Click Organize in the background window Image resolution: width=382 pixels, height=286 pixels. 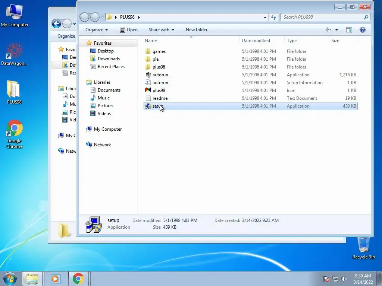click(66, 36)
